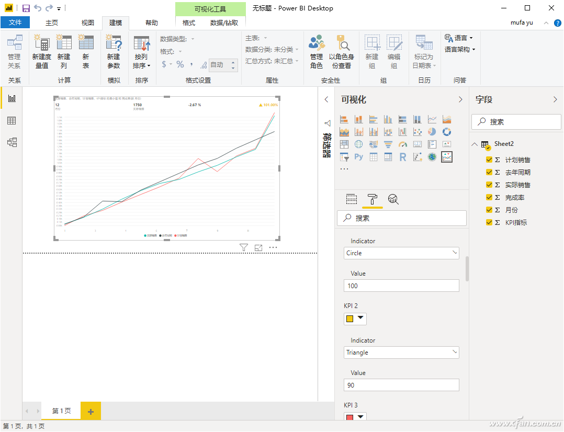Switch to the Model view sidebar icon
564x432 pixels.
[12, 142]
